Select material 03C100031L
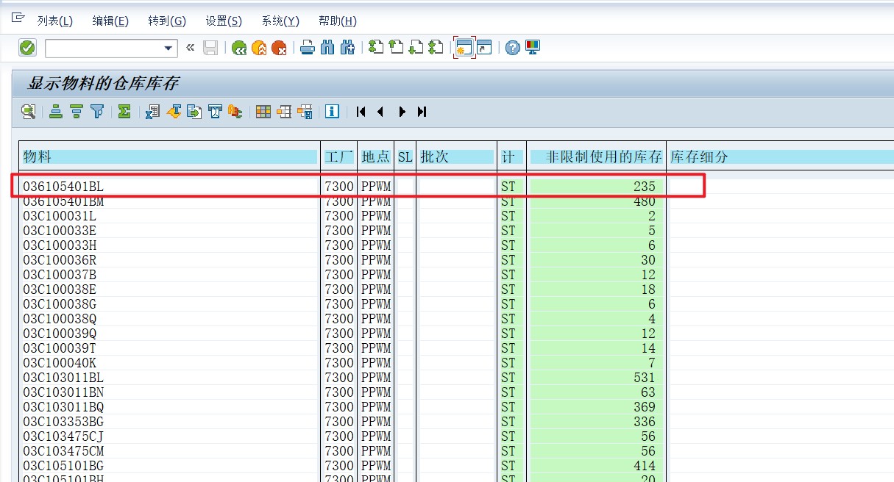Image resolution: width=894 pixels, height=482 pixels. tap(60, 216)
